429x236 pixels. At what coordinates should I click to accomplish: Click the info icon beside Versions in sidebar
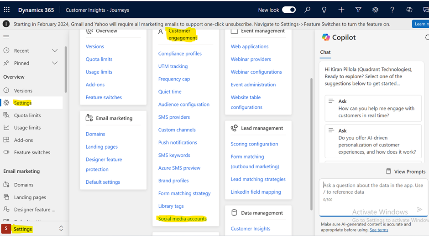click(6, 90)
